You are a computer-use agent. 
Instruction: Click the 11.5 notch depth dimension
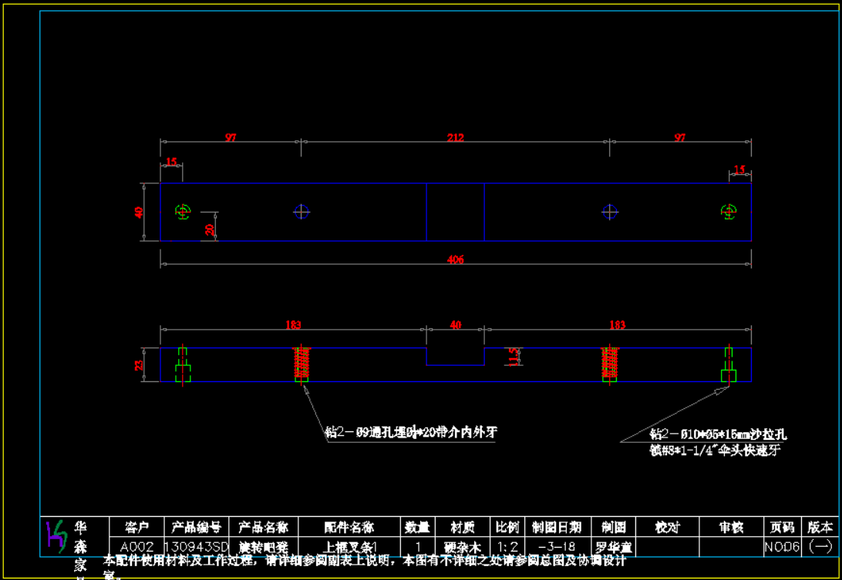pos(511,357)
